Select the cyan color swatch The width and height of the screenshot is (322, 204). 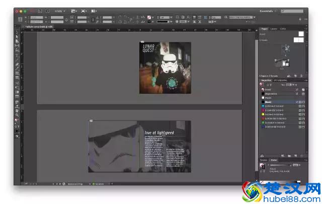(263, 106)
